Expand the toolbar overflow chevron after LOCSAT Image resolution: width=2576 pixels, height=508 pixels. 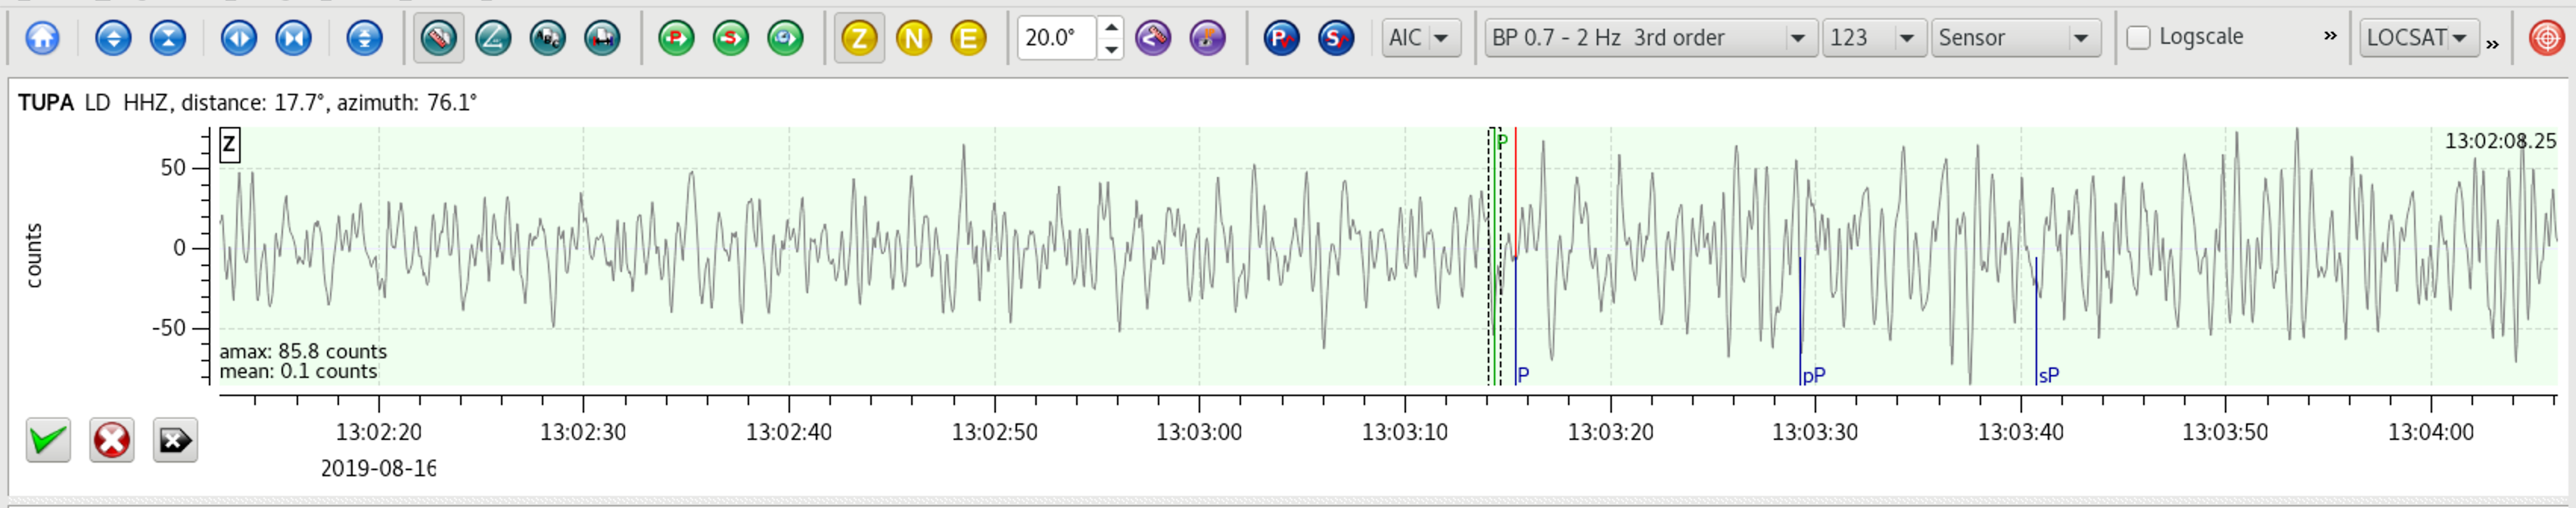point(2492,44)
